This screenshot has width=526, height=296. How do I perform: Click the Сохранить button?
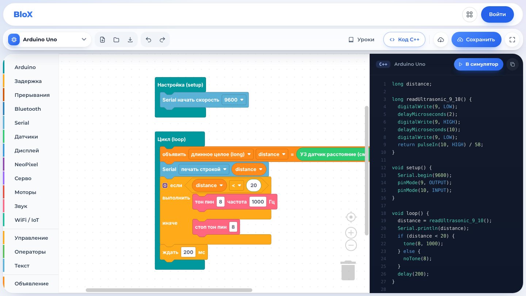(476, 39)
